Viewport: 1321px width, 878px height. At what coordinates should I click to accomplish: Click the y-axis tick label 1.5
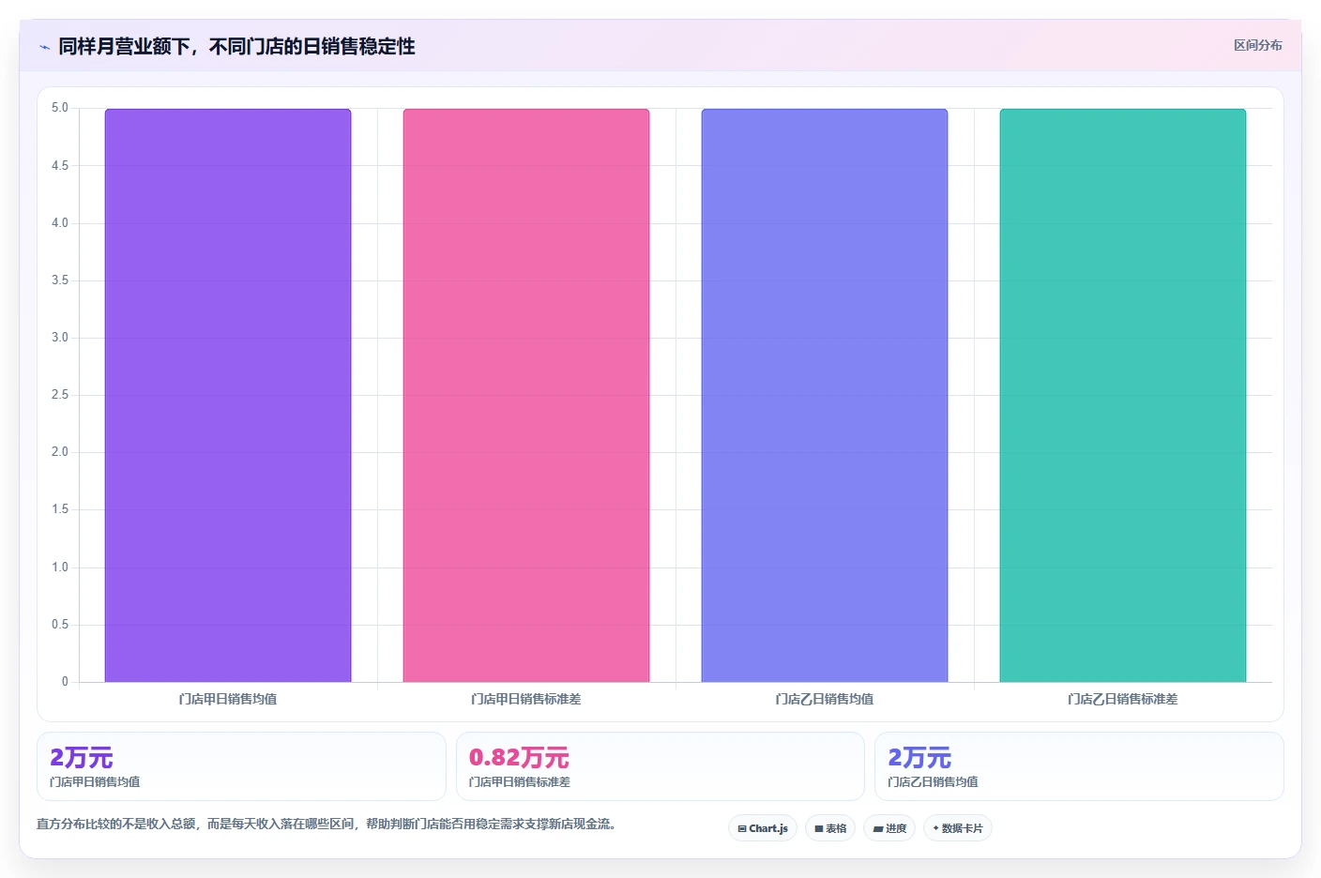pos(60,509)
